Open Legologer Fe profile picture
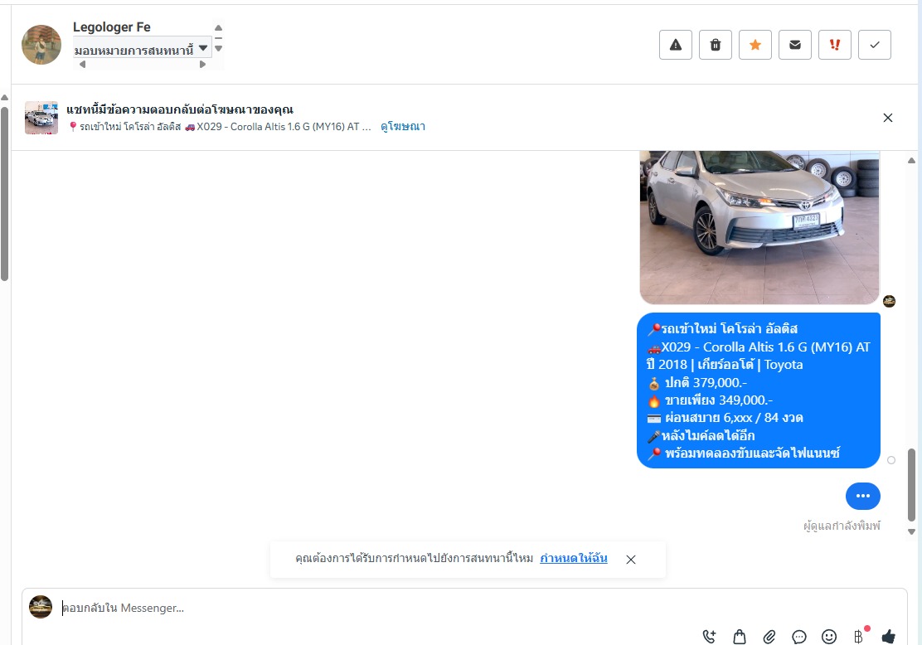 pos(41,45)
